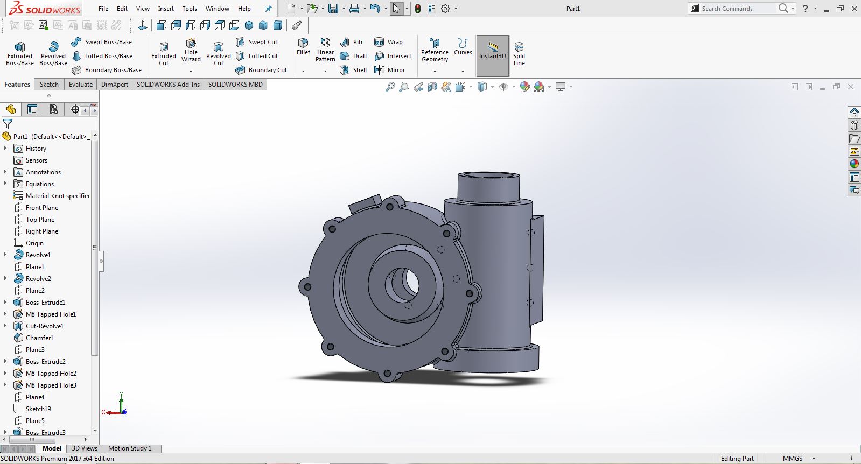Click the Swept Boss/Base tool
The image size is (861, 464).
(102, 42)
